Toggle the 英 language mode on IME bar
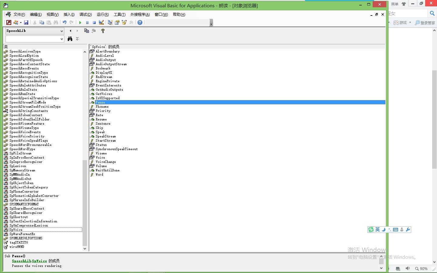 tap(378, 230)
